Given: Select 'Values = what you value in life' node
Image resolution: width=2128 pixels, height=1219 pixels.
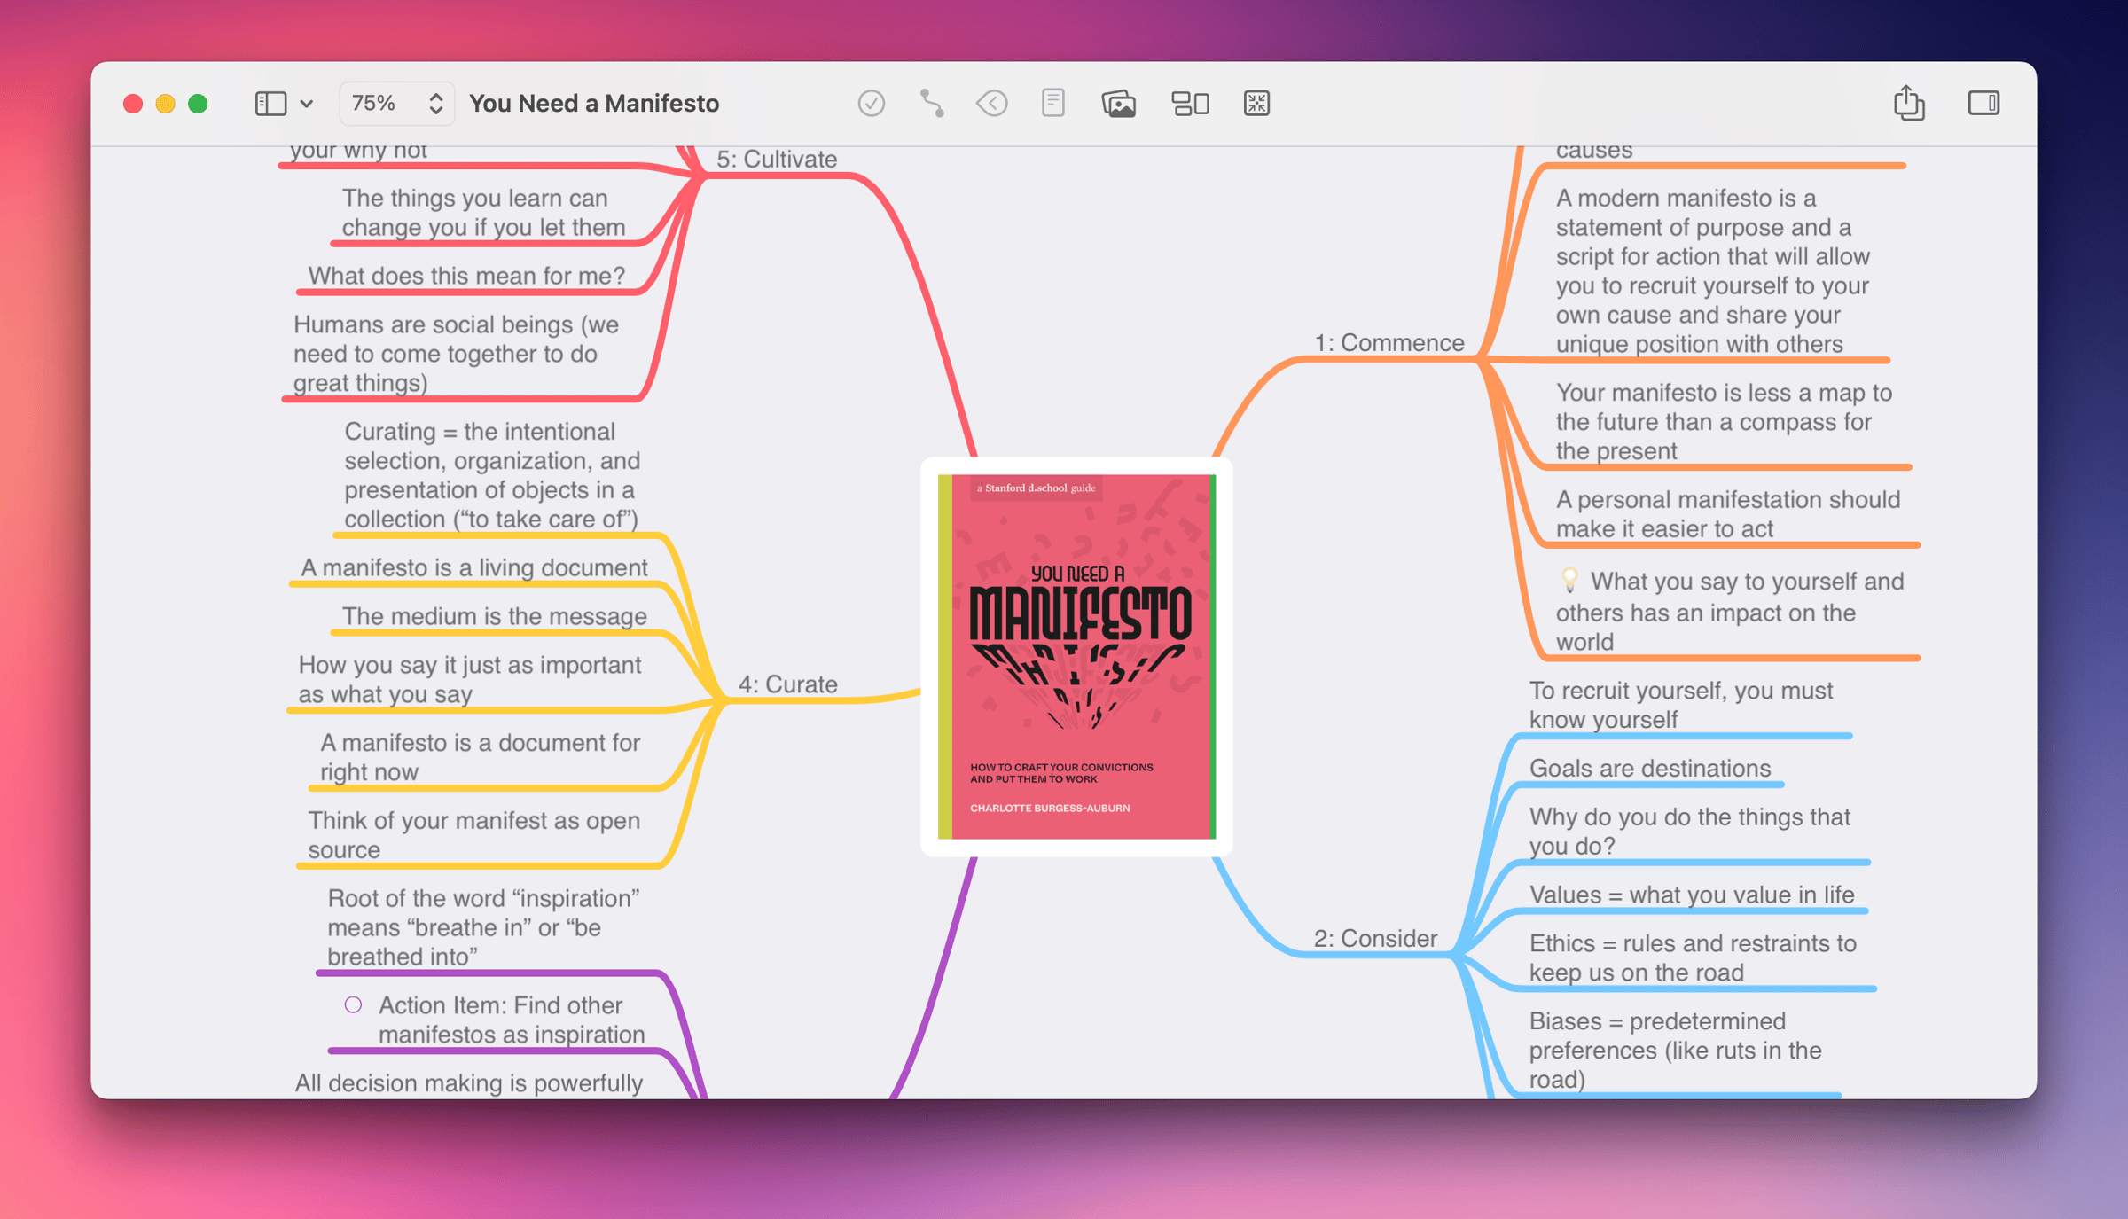Looking at the screenshot, I should coord(1691,895).
